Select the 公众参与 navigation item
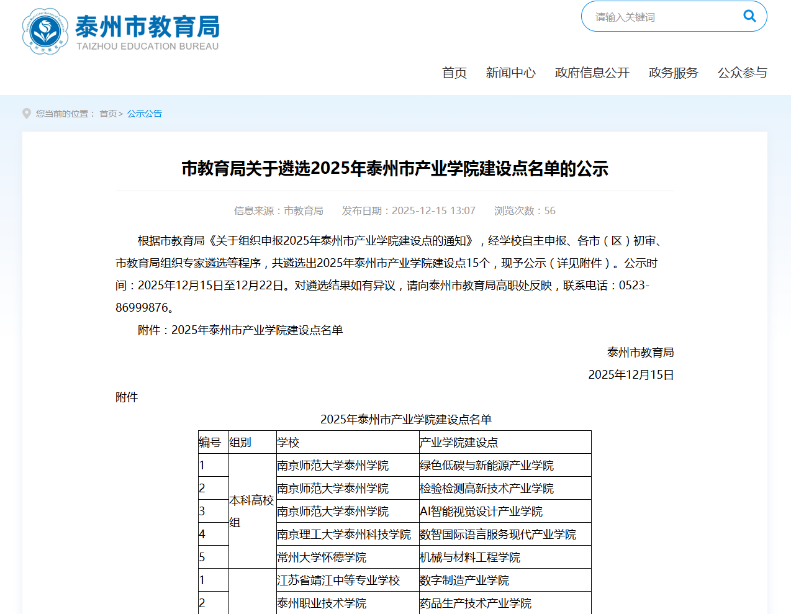Image resolution: width=791 pixels, height=614 pixels. tap(742, 73)
